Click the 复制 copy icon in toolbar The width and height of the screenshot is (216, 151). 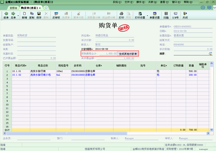pos(31,14)
